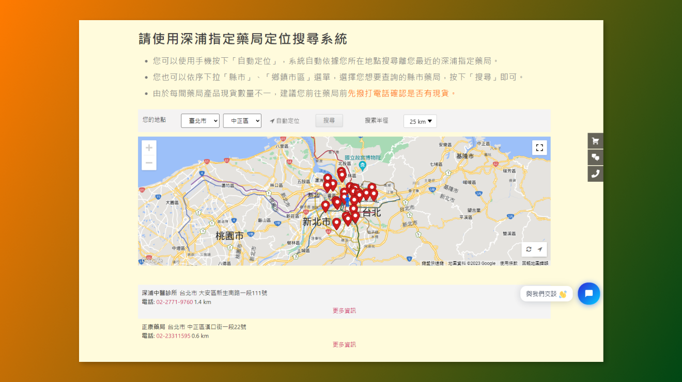Reload the map with the refresh icon
Image resolution: width=682 pixels, height=382 pixels.
529,249
